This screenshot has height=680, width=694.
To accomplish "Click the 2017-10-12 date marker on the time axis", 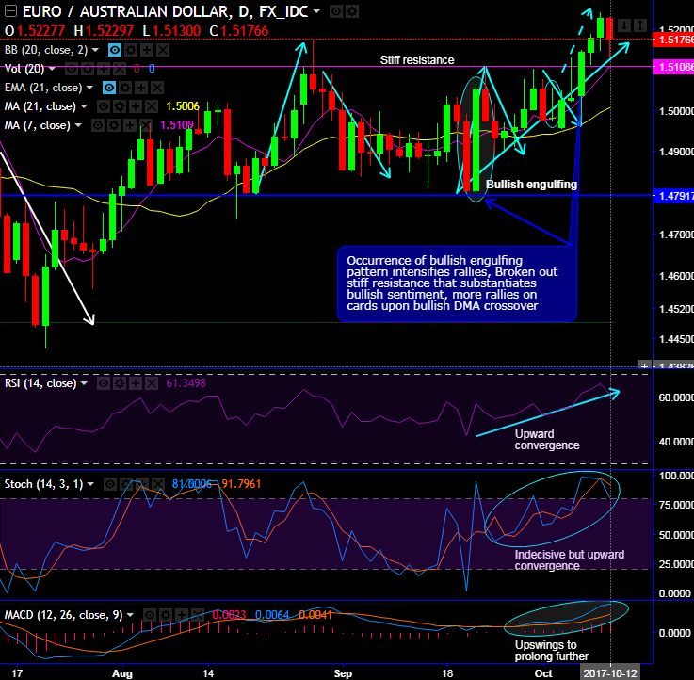I will [x=610, y=673].
